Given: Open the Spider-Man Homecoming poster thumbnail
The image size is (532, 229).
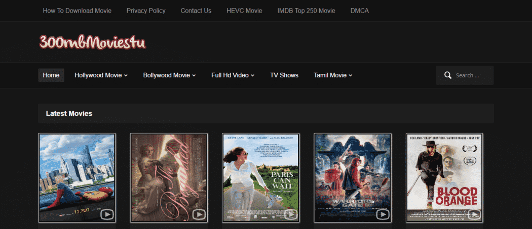Looking at the screenshot, I should pyautogui.click(x=77, y=177).
